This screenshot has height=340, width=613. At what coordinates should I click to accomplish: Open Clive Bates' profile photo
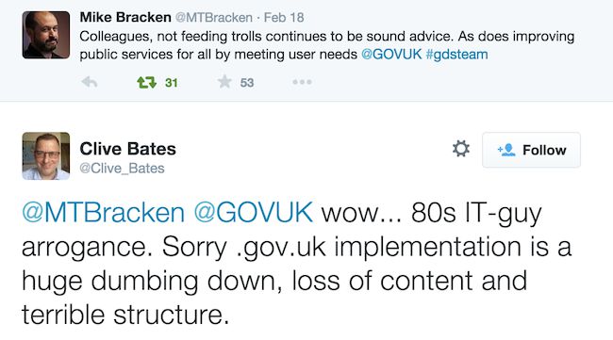click(46, 156)
